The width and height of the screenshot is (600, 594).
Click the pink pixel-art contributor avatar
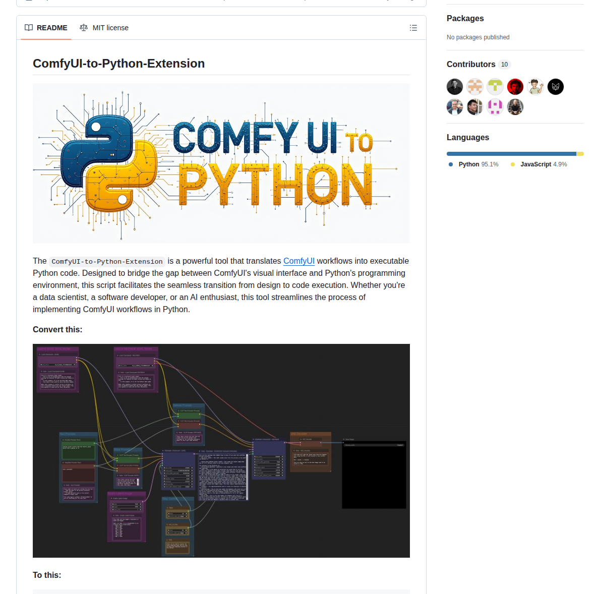[x=495, y=107]
